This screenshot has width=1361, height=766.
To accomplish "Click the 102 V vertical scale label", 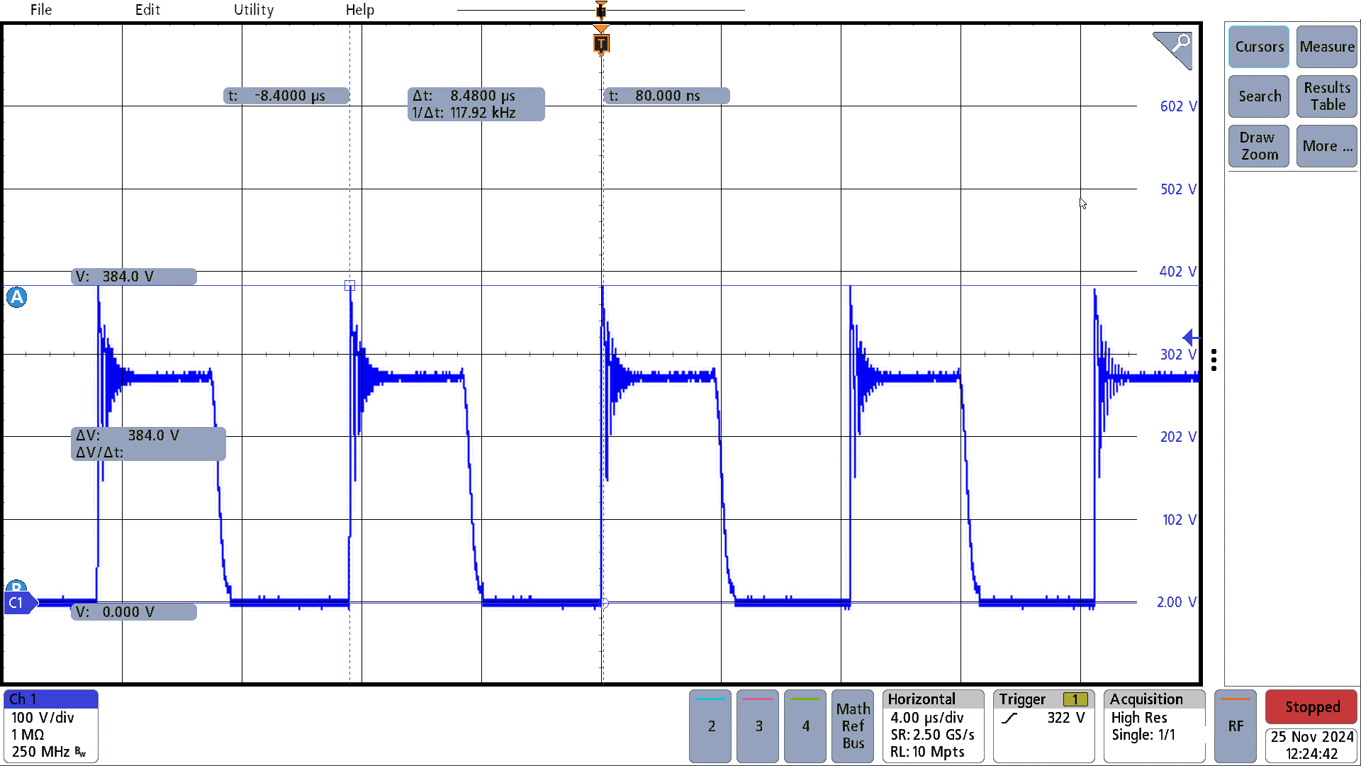I will coord(1180,520).
